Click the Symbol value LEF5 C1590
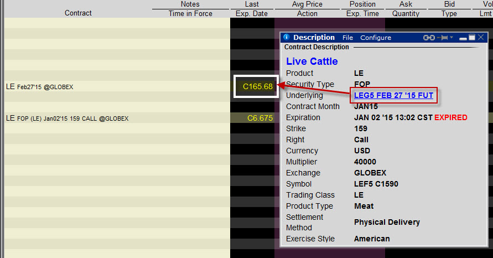This screenshot has height=258, width=493. pyautogui.click(x=376, y=184)
